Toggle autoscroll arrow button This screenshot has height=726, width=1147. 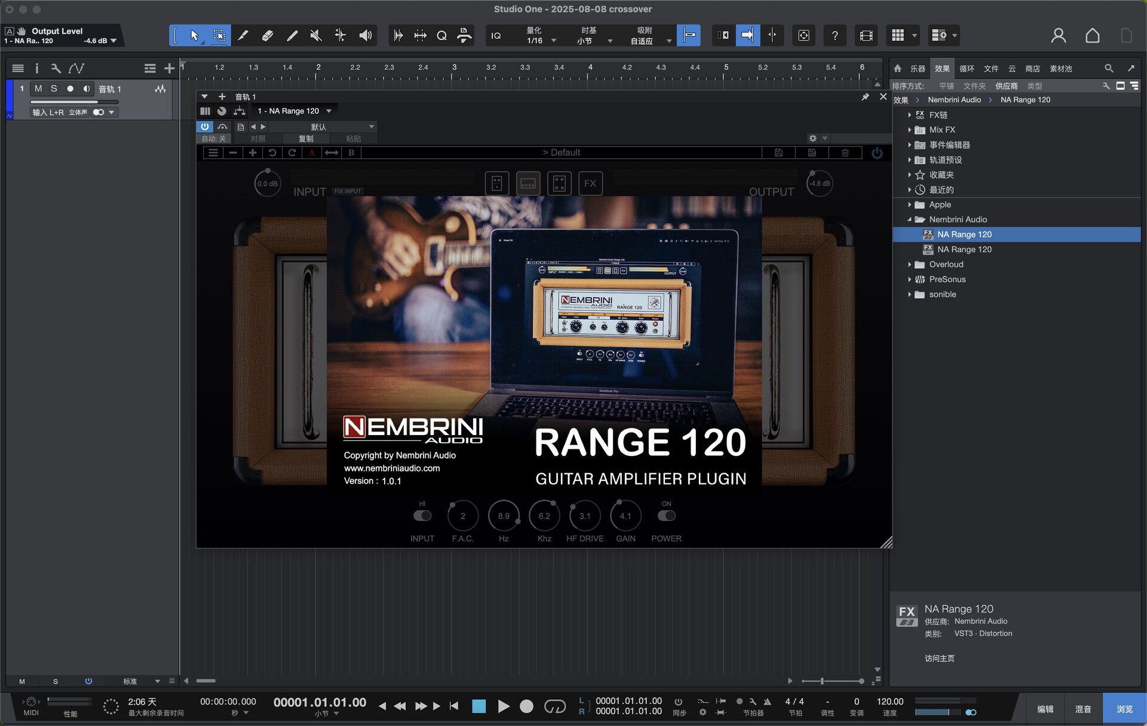coord(747,36)
